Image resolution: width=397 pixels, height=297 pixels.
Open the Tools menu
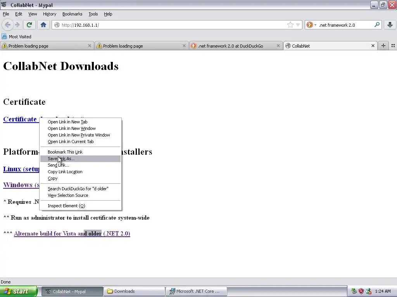[93, 14]
